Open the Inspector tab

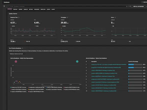coord(43,10)
